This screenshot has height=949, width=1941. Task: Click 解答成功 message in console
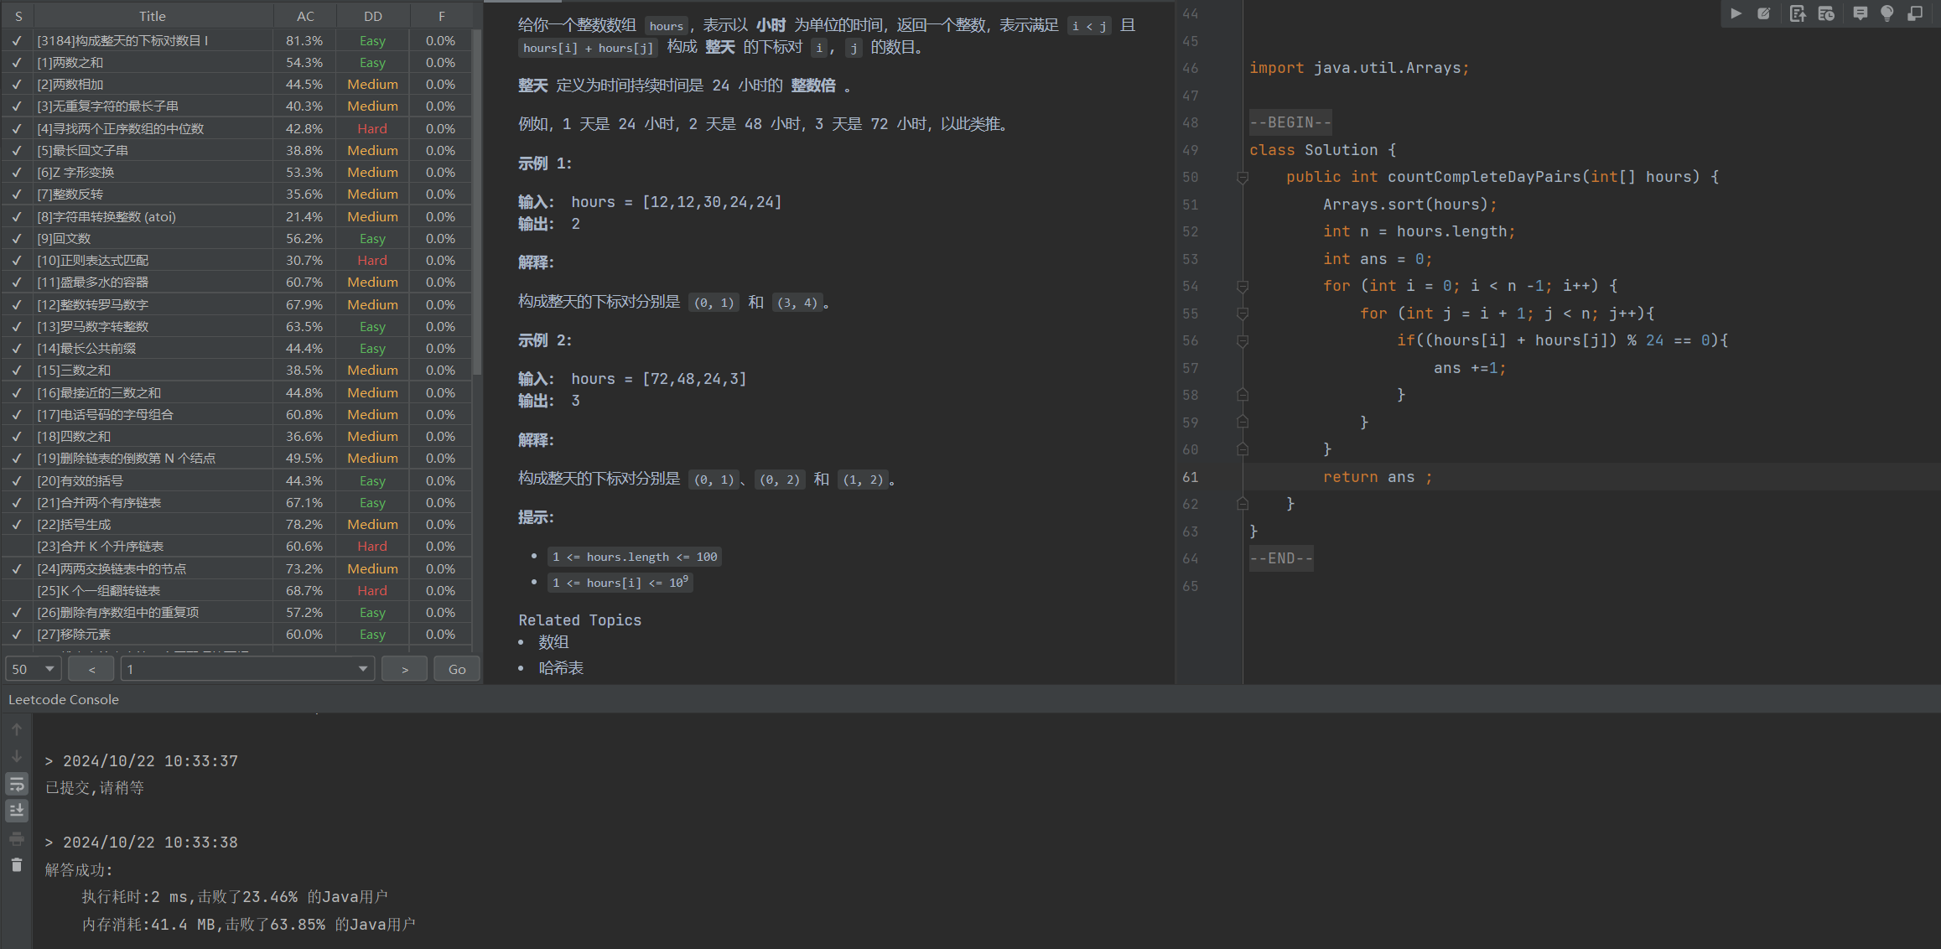[79, 870]
